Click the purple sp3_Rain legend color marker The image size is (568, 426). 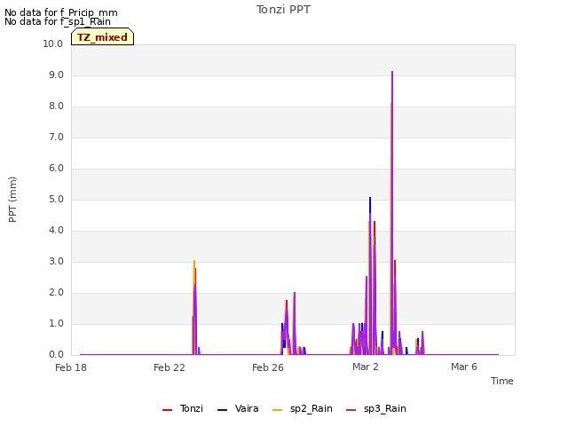pyautogui.click(x=351, y=410)
